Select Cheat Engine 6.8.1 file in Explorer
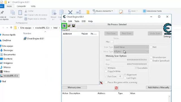 [x=34, y=39]
